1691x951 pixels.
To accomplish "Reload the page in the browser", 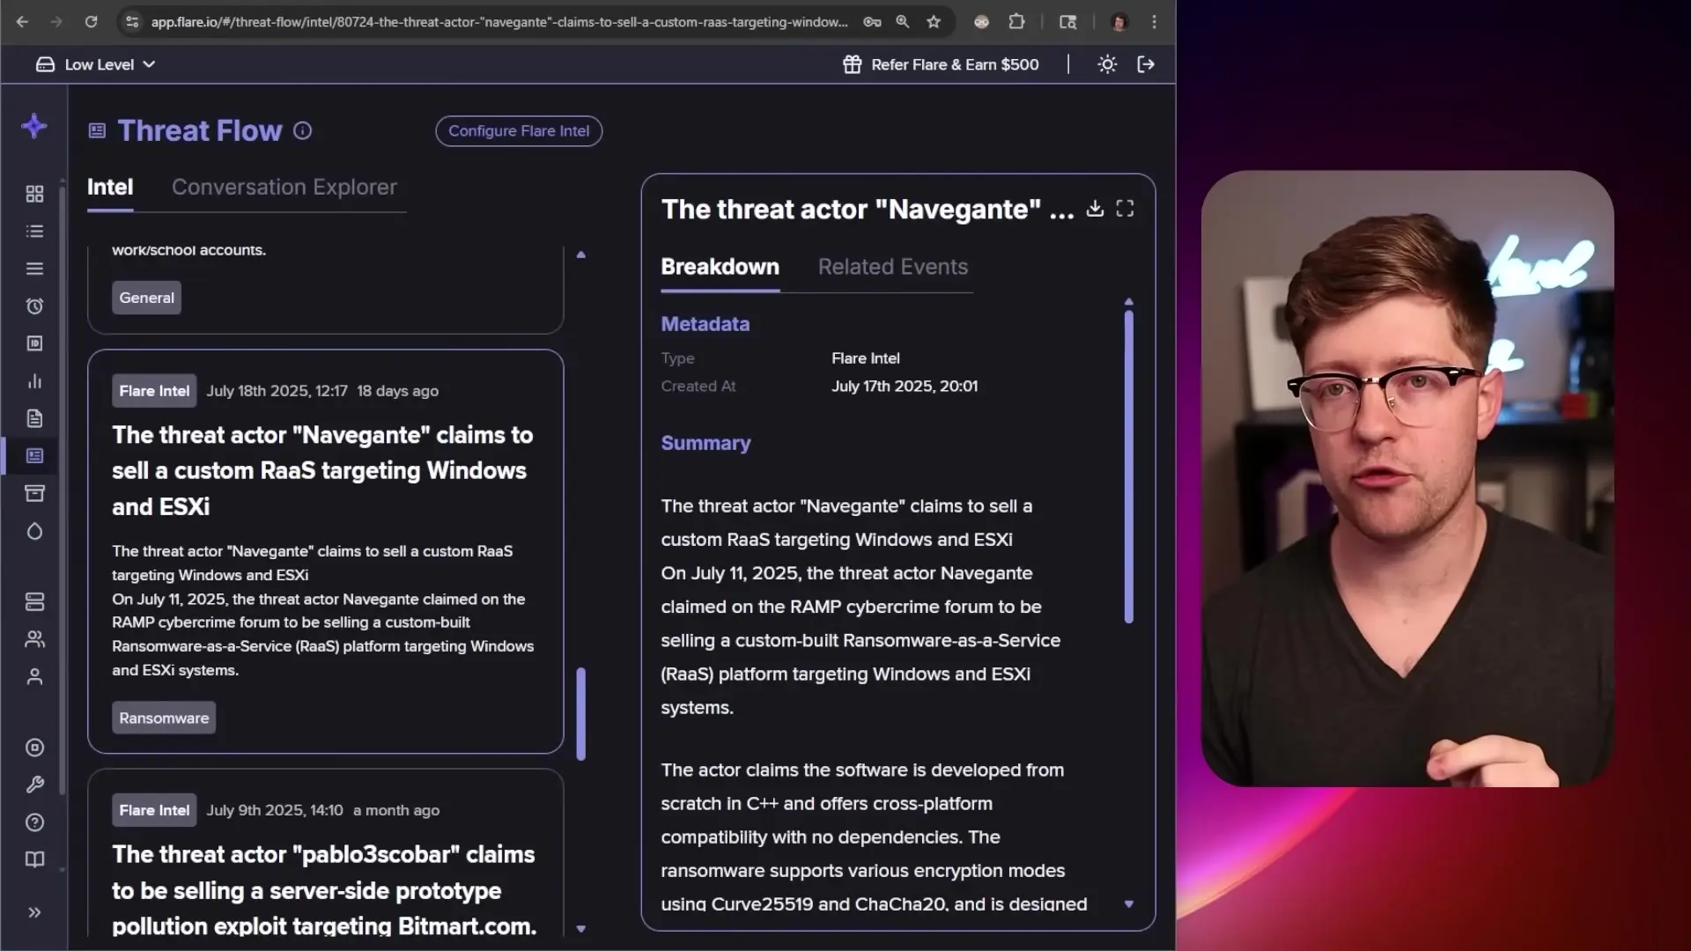I will (x=91, y=22).
